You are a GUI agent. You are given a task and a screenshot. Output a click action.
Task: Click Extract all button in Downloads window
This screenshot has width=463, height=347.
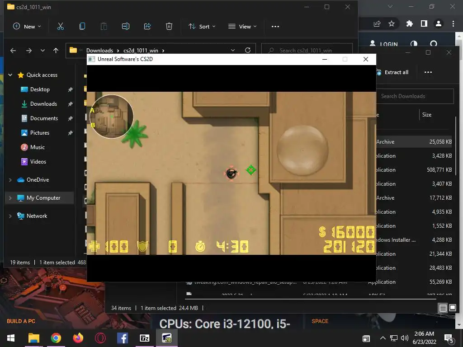(393, 72)
